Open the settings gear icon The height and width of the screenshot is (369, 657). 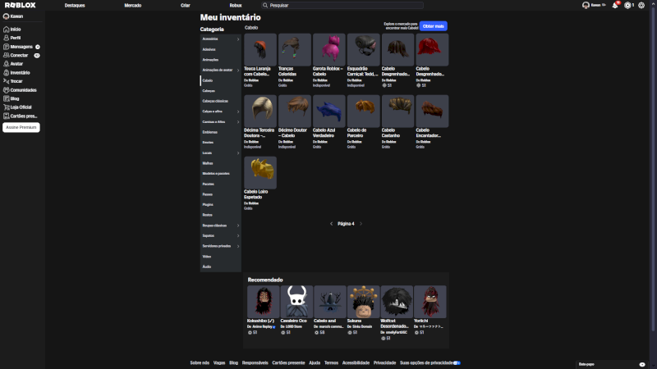click(x=641, y=6)
